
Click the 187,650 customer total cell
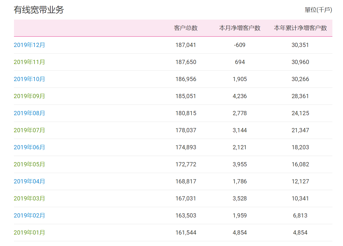[186, 62]
